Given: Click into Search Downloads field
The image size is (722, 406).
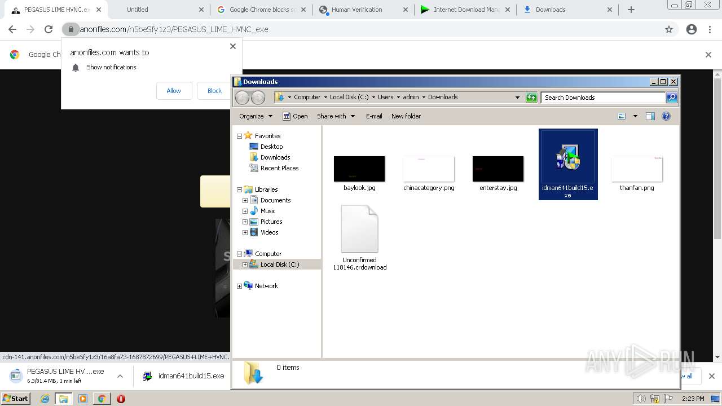Looking at the screenshot, I should [x=603, y=98].
